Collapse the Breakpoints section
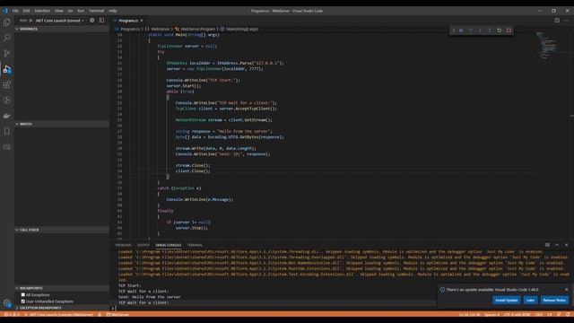Image resolution: width=574 pixels, height=323 pixels. (62, 288)
